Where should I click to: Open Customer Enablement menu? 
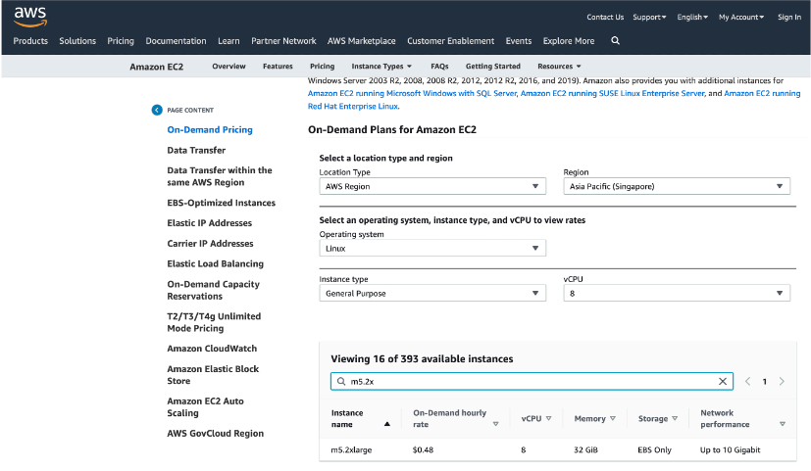450,41
